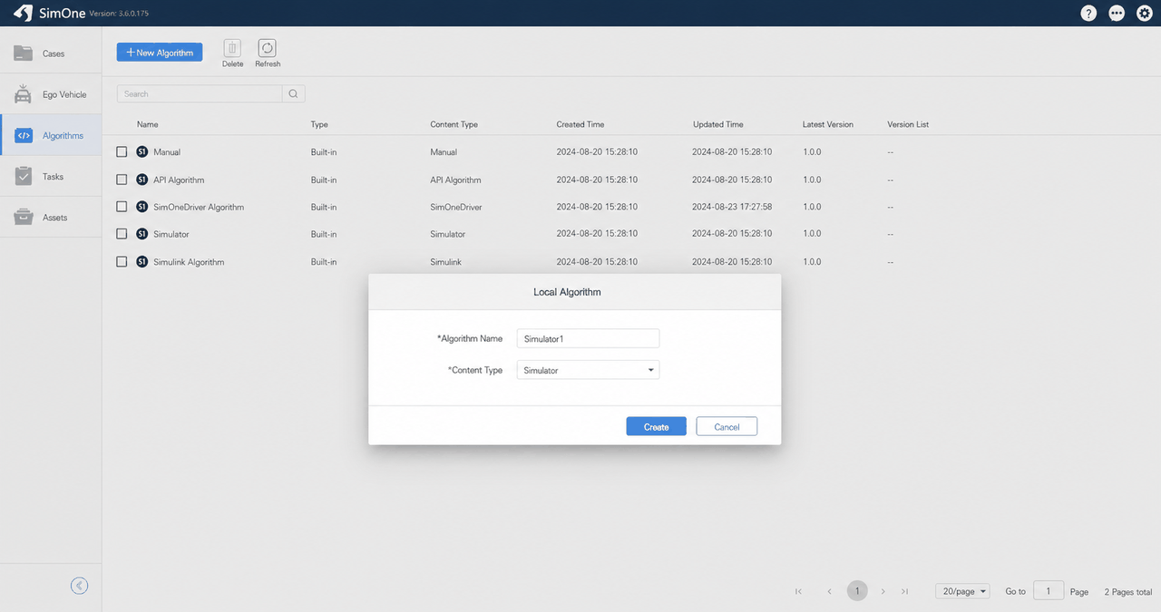Click updated time 2024-08-23 17:27:58

coord(732,207)
